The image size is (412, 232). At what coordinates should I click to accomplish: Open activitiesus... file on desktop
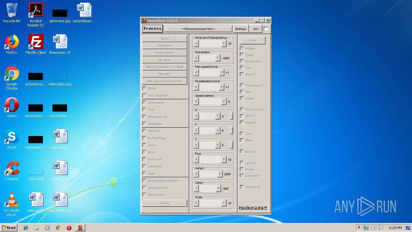click(x=36, y=79)
